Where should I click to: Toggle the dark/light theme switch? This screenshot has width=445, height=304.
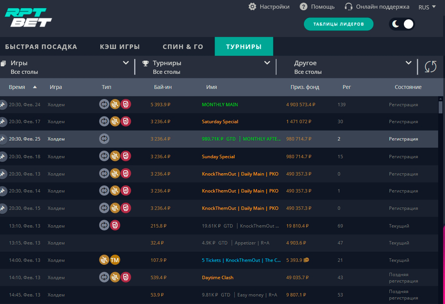coord(402,24)
